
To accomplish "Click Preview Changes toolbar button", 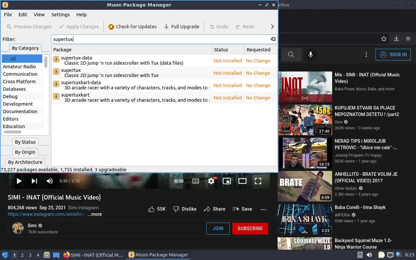I will (x=29, y=27).
